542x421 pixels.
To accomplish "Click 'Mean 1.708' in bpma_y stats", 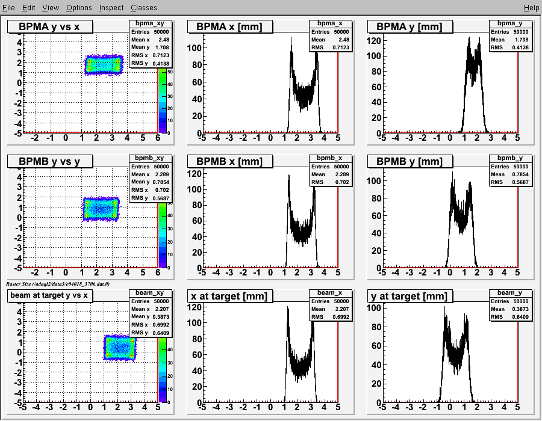I will (x=511, y=40).
